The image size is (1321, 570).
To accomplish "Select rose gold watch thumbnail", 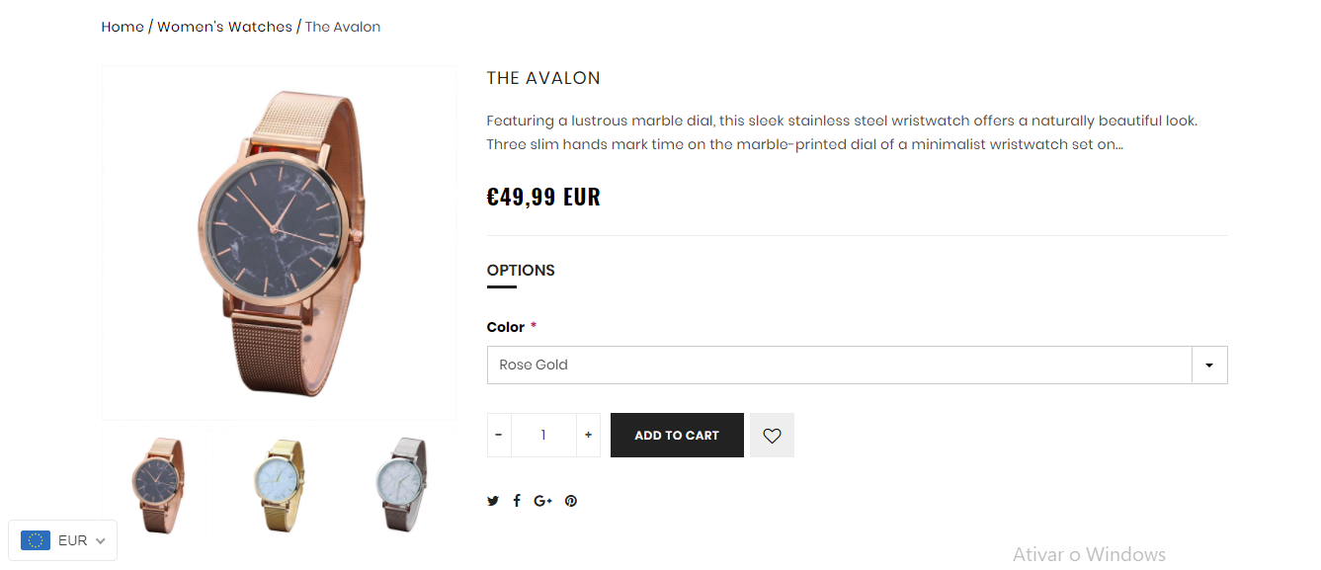I will tap(158, 484).
